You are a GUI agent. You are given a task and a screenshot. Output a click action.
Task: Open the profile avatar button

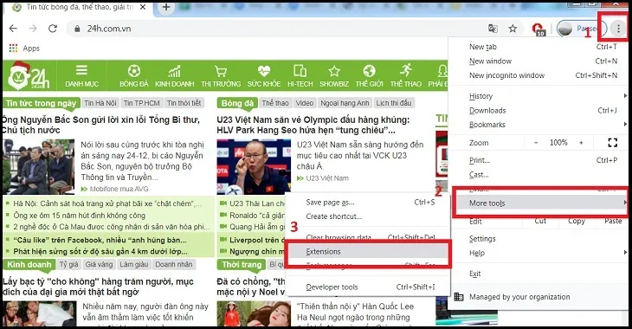pos(582,29)
